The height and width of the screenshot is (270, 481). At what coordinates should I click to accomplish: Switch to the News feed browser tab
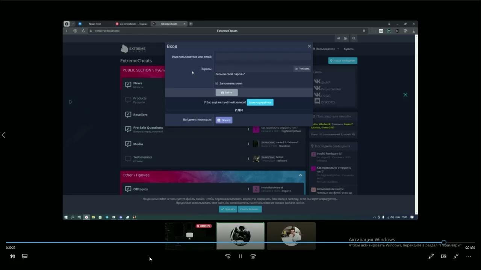[x=95, y=24]
